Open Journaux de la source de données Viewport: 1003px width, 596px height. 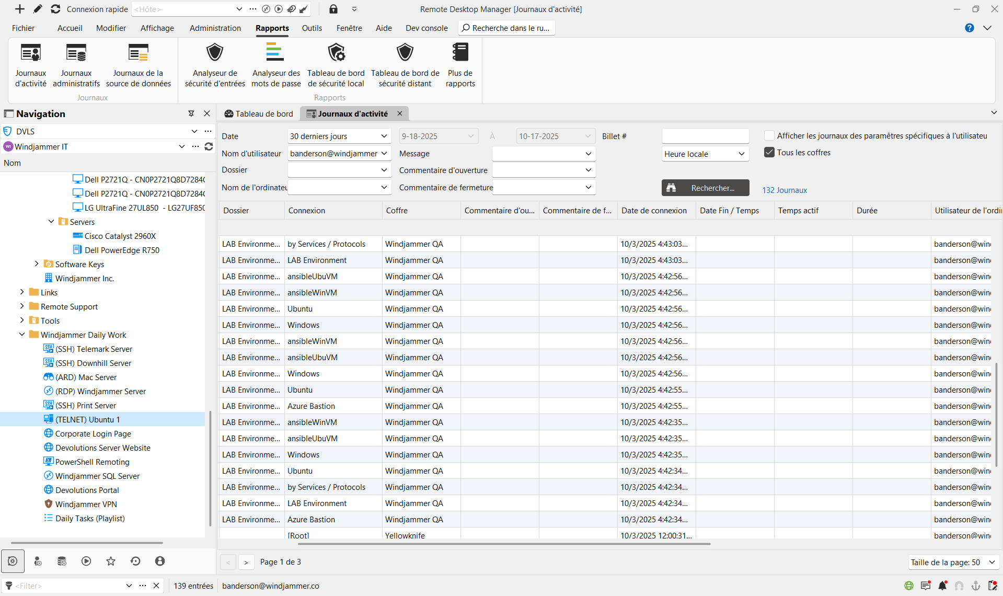tap(138, 53)
